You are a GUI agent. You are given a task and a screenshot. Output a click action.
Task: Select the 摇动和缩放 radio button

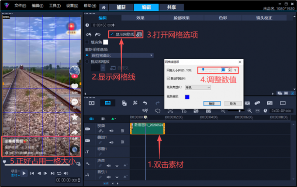(x=87, y=61)
